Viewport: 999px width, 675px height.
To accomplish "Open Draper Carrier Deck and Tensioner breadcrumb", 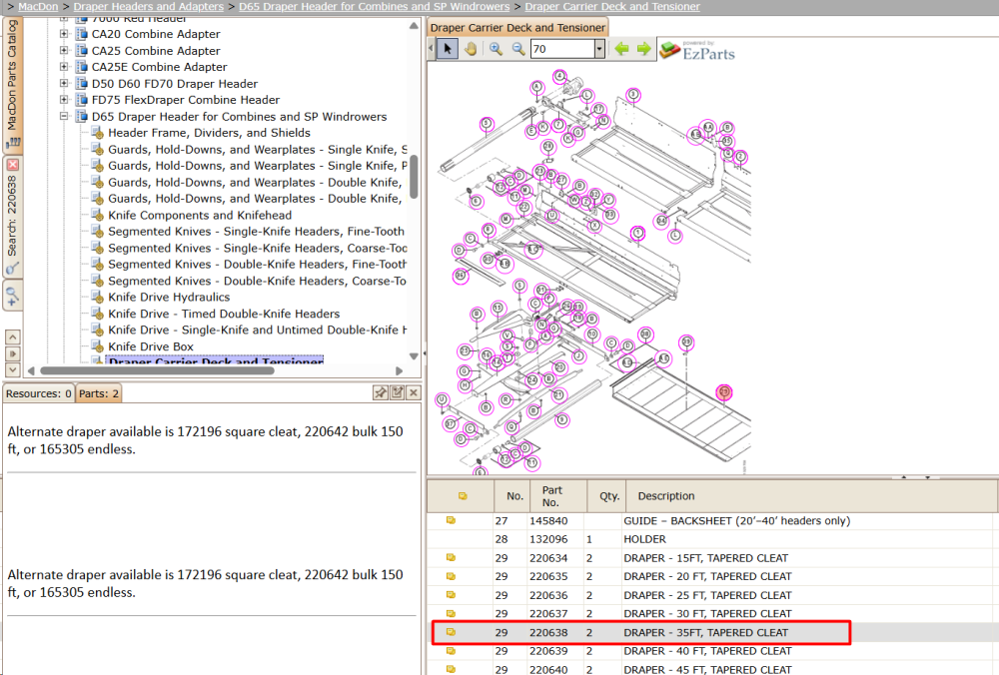I will coord(611,6).
